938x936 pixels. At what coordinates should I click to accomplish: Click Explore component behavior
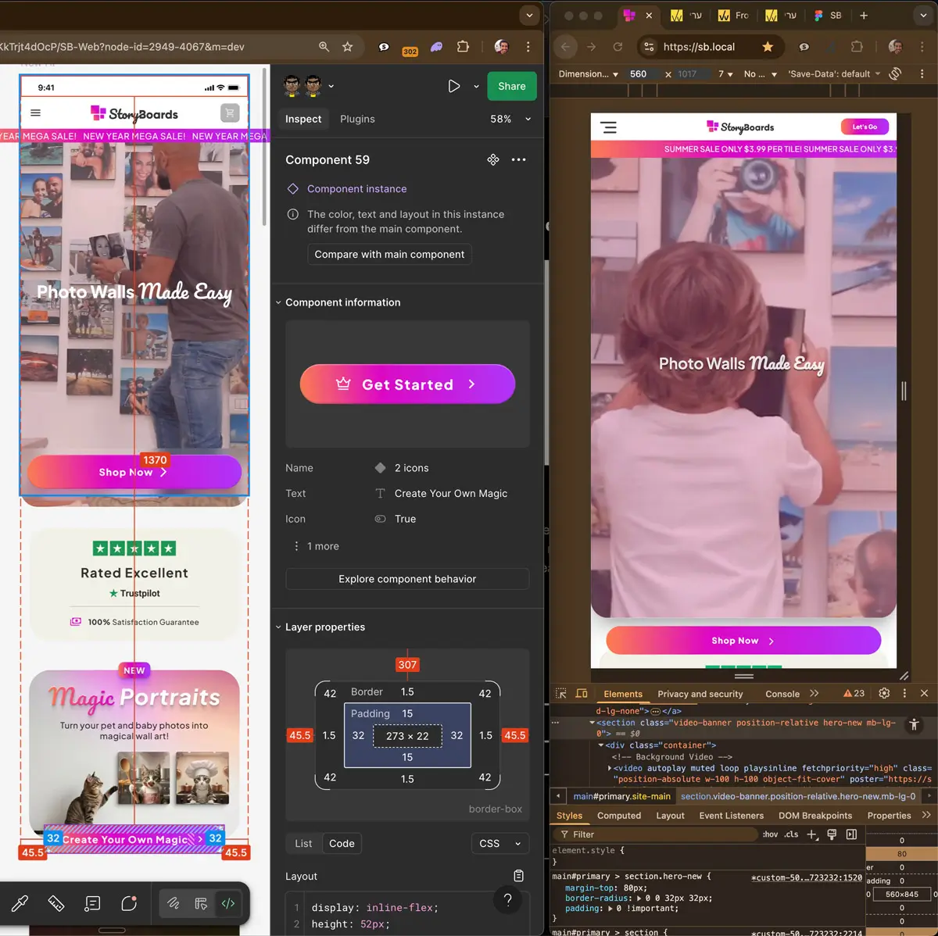click(x=407, y=578)
